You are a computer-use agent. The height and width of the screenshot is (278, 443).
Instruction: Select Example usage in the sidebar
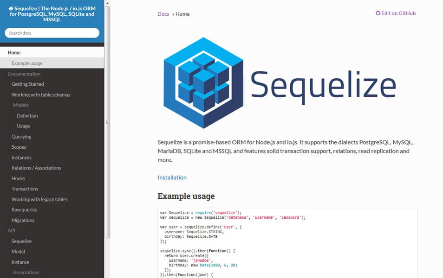pyautogui.click(x=26, y=63)
